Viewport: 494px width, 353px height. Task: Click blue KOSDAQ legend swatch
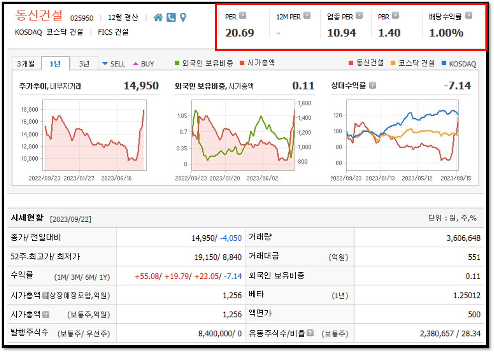[444, 63]
